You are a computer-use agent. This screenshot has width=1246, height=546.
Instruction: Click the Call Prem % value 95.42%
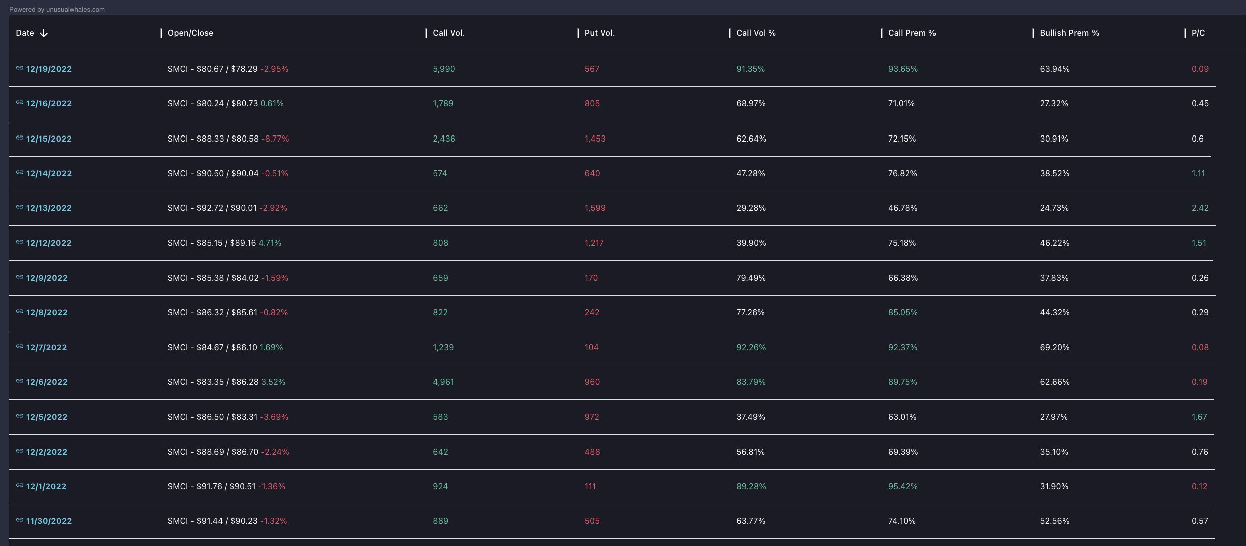903,486
